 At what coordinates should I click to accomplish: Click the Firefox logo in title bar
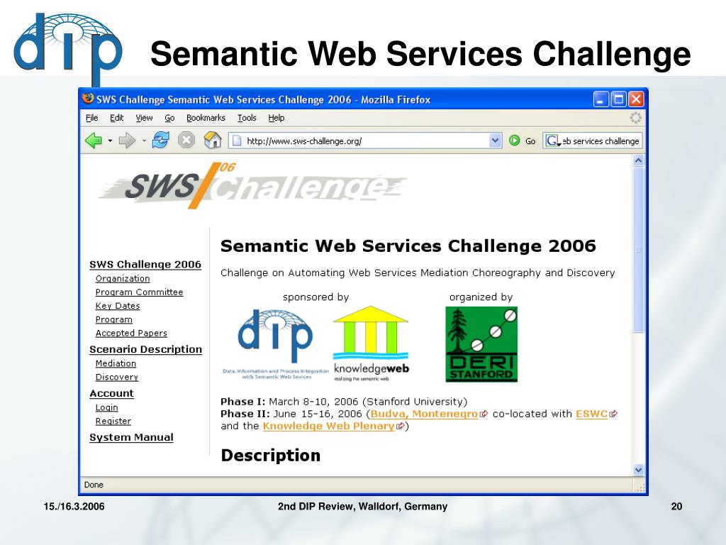click(x=87, y=99)
